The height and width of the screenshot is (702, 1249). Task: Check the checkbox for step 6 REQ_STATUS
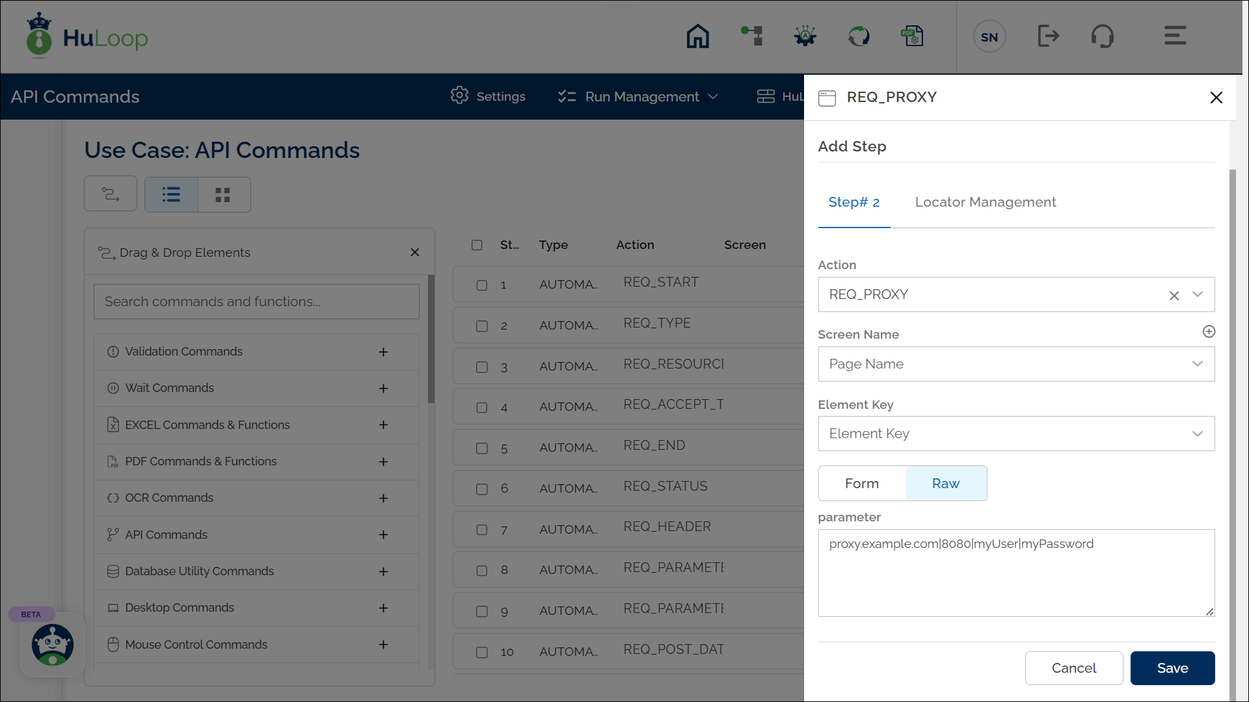pos(481,489)
